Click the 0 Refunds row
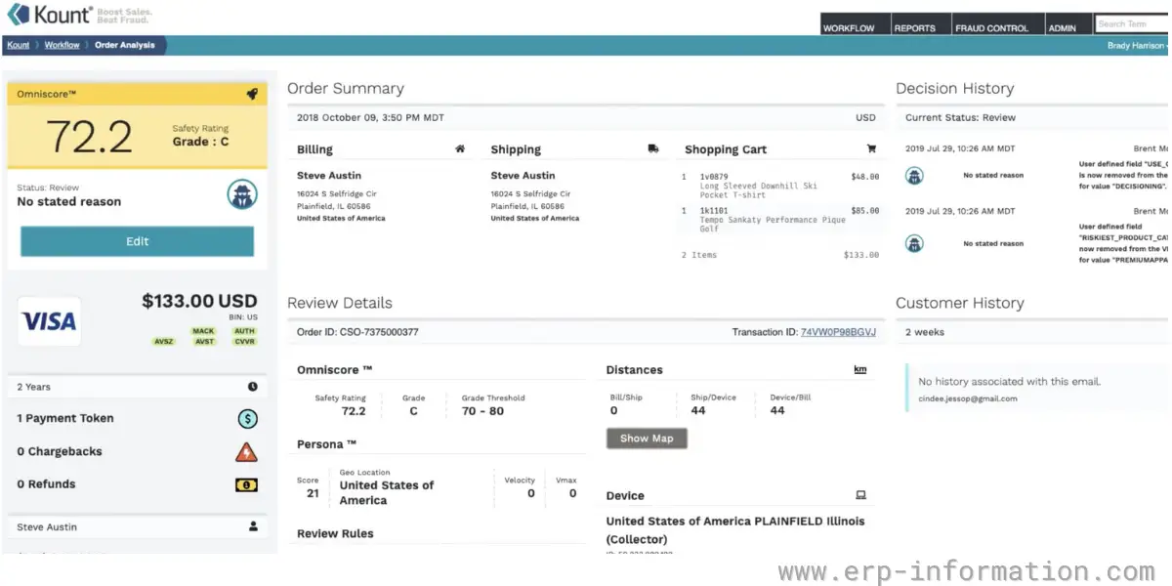 [x=138, y=484]
